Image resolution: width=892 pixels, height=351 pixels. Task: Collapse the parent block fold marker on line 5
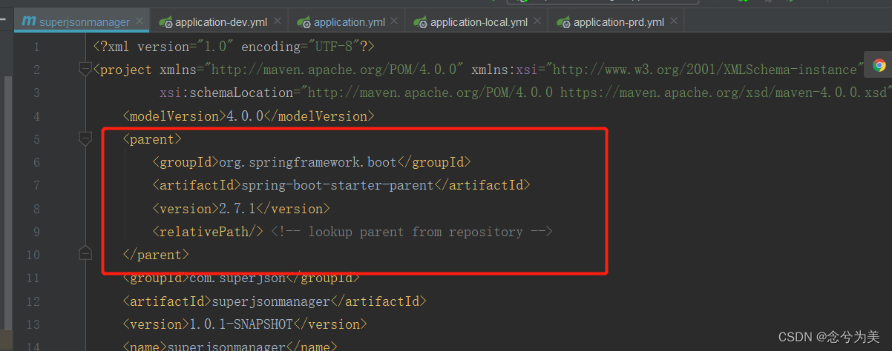coord(85,138)
